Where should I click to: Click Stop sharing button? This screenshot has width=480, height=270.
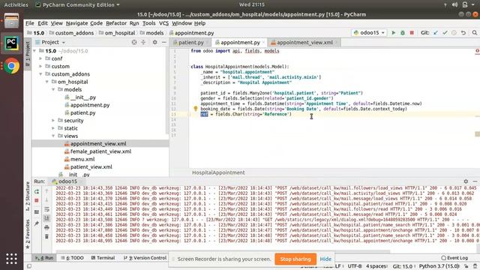(x=295, y=259)
